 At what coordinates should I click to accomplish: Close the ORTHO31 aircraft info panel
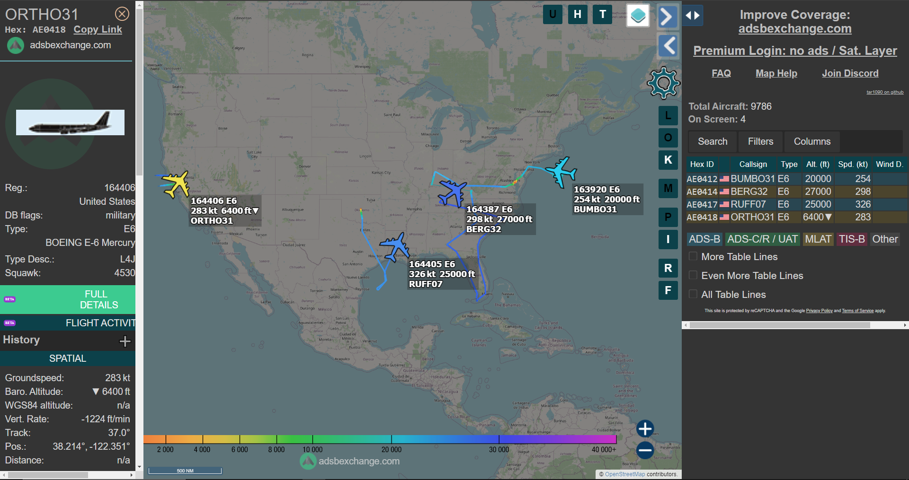pos(122,14)
